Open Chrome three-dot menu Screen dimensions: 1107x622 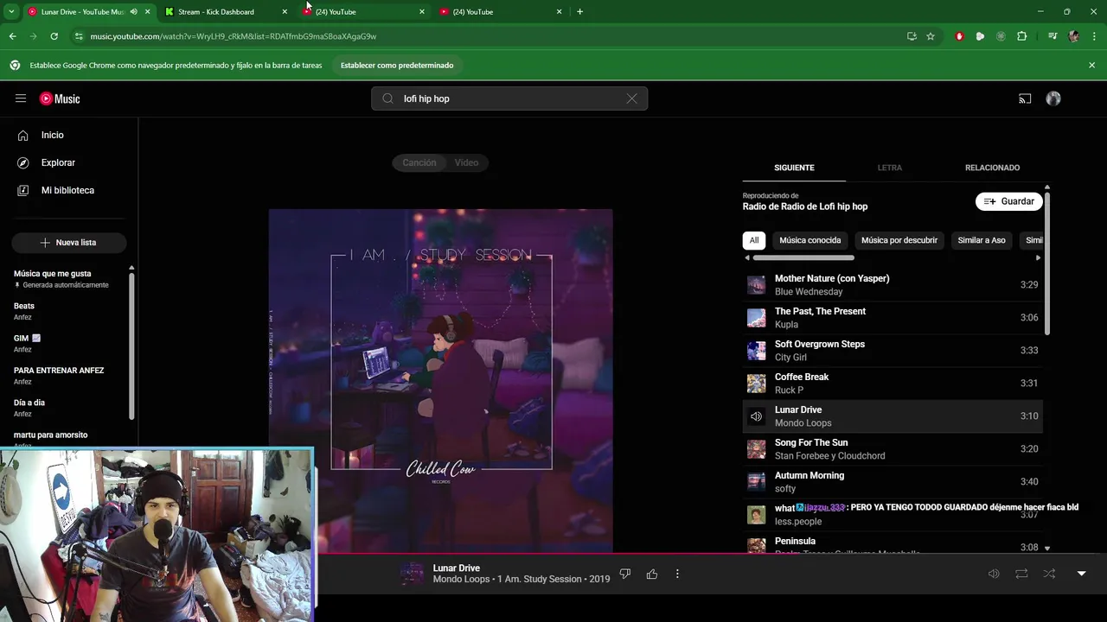pyautogui.click(x=1095, y=36)
